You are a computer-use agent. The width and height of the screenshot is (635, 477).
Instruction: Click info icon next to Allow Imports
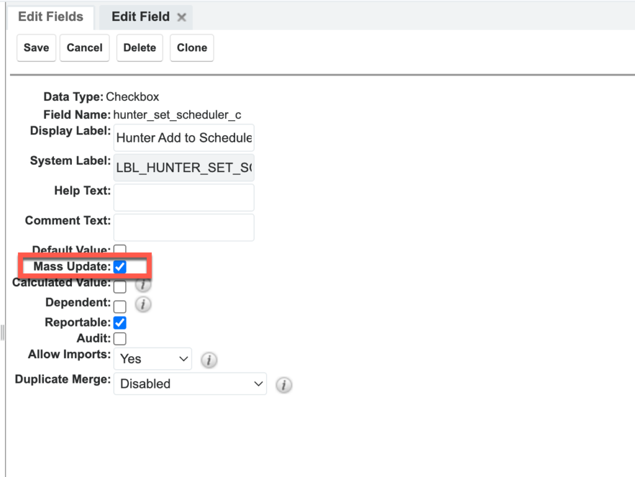tap(209, 360)
